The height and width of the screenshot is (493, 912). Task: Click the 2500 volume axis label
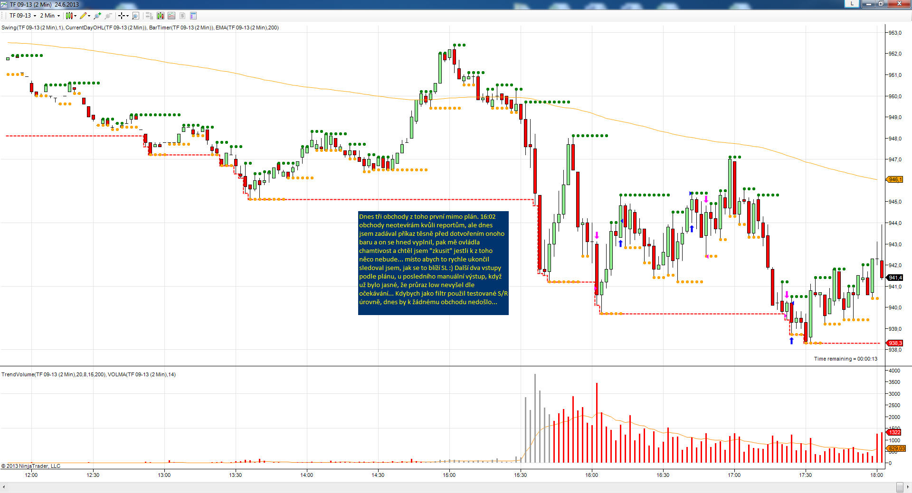(x=894, y=405)
